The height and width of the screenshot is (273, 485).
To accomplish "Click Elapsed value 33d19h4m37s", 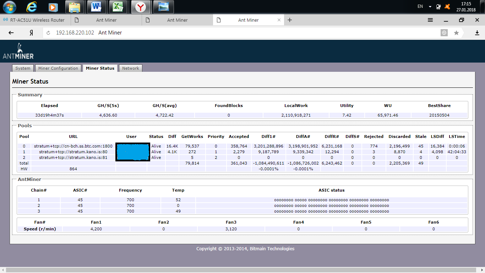I will [x=49, y=115].
